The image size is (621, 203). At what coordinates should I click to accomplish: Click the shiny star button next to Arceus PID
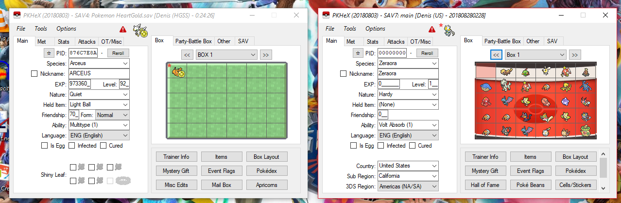click(x=48, y=53)
